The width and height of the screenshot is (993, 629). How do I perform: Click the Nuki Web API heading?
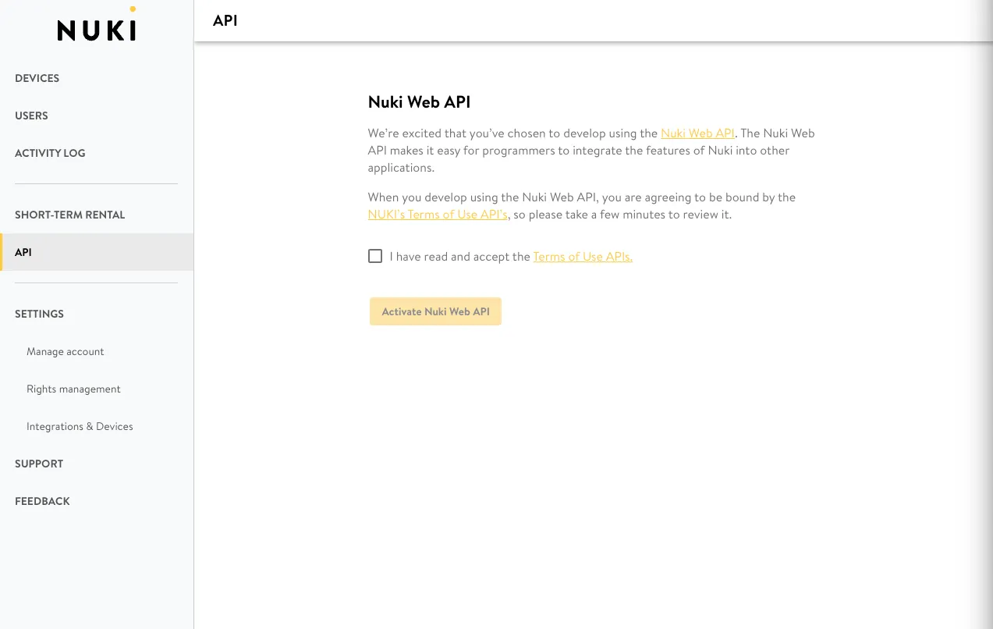(419, 102)
